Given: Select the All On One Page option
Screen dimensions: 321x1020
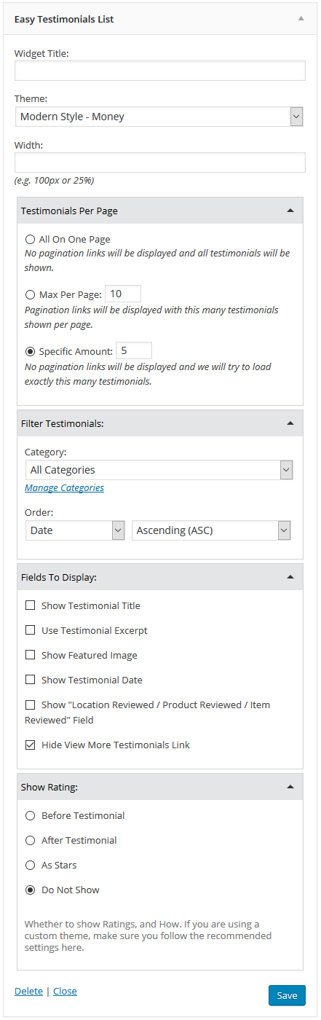Looking at the screenshot, I should pyautogui.click(x=30, y=239).
